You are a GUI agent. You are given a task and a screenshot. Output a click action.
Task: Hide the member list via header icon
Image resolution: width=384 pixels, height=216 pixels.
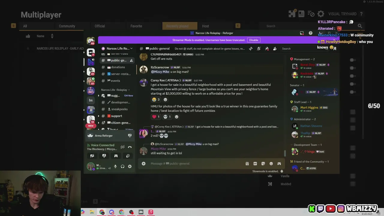click(x=274, y=49)
